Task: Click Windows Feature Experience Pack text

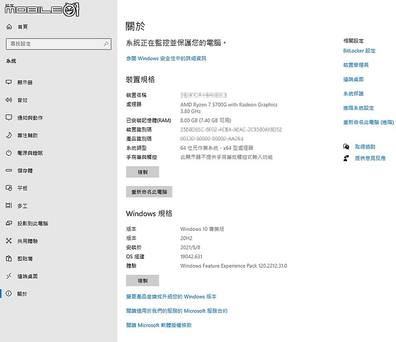Action: coord(234,266)
